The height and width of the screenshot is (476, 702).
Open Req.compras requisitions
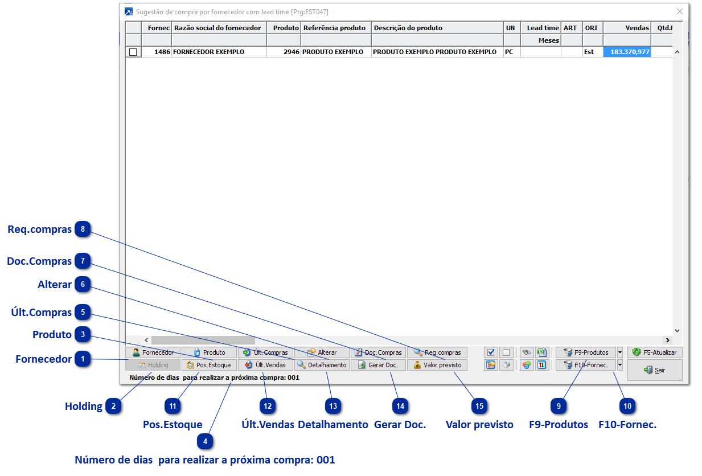(x=437, y=352)
